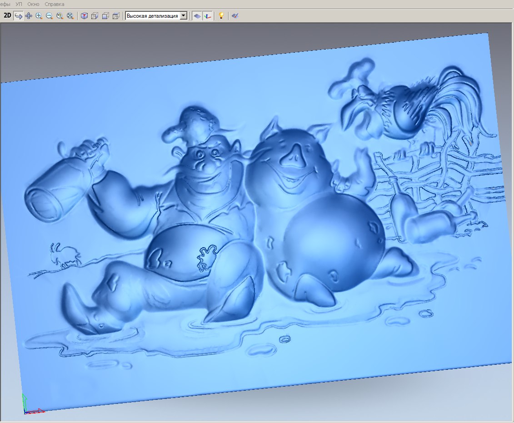Toggle relief surface display
This screenshot has height=423, width=514.
(197, 15)
